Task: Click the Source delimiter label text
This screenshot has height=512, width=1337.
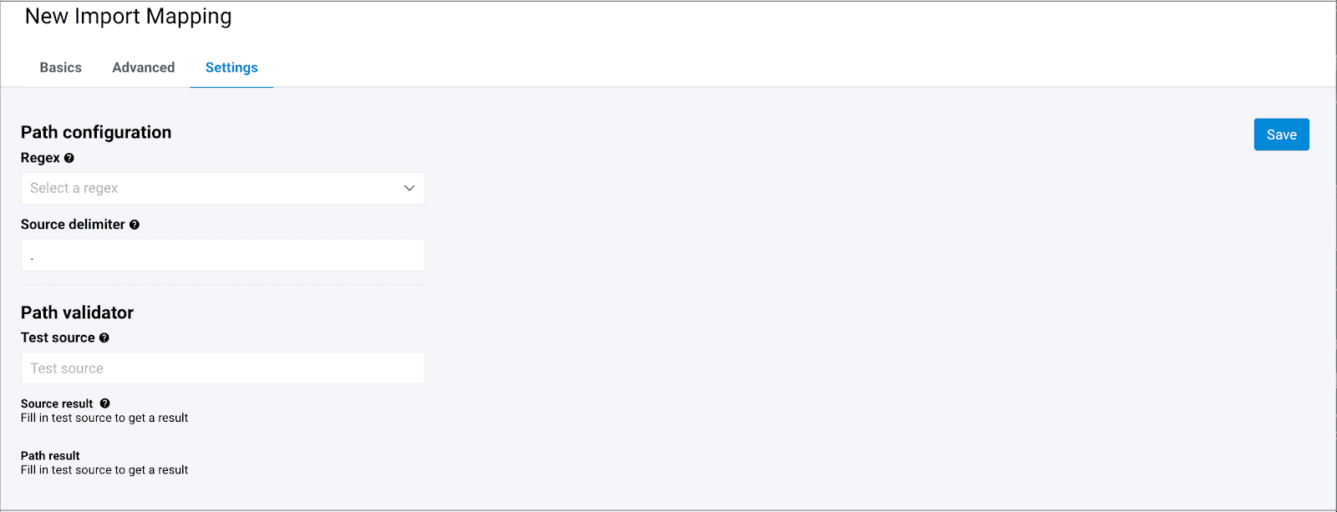Action: pos(73,225)
